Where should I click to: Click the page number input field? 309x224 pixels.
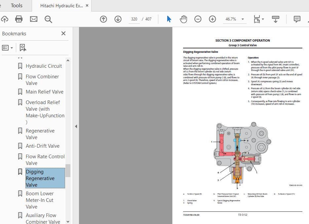(134, 19)
